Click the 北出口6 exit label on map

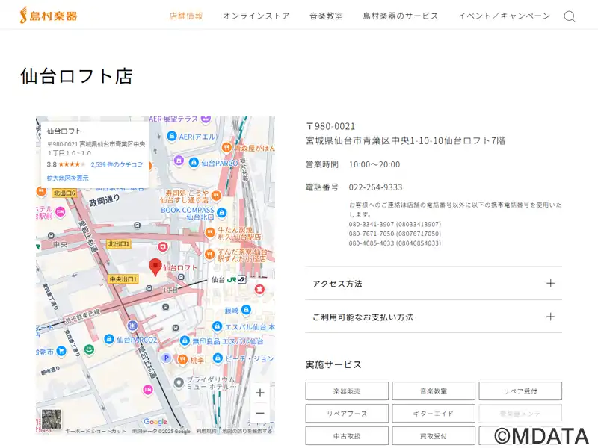[x=64, y=193]
